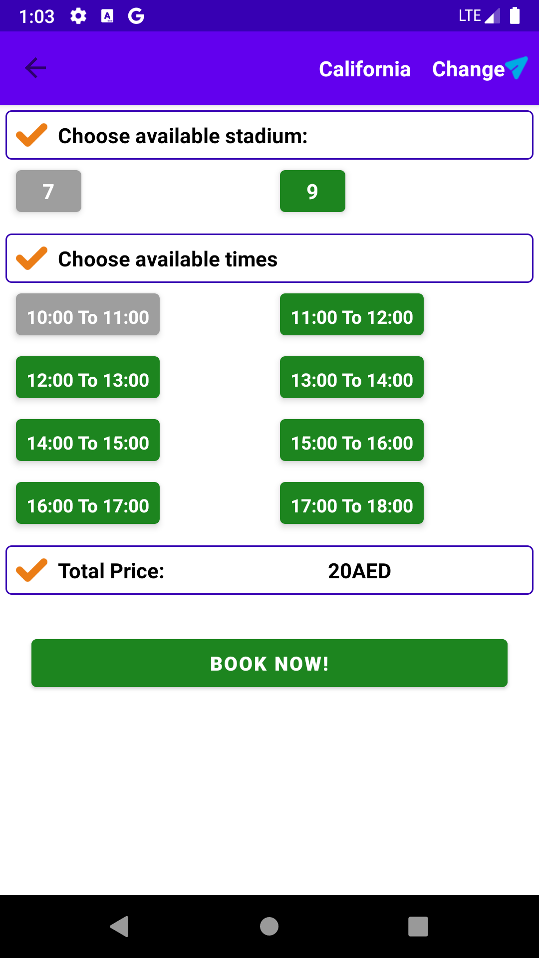
Task: Open the settings gear in status bar
Action: (78, 16)
